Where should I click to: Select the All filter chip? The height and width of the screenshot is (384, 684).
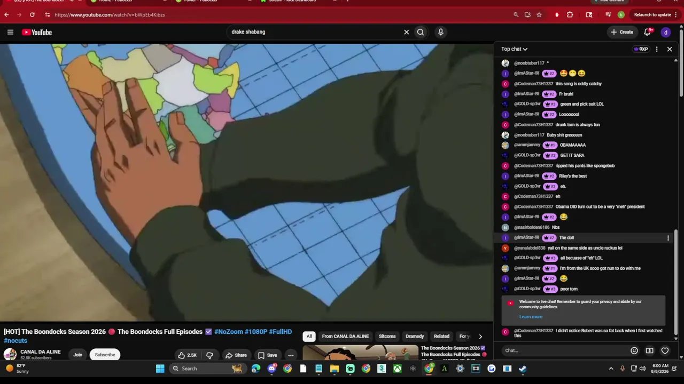309,337
